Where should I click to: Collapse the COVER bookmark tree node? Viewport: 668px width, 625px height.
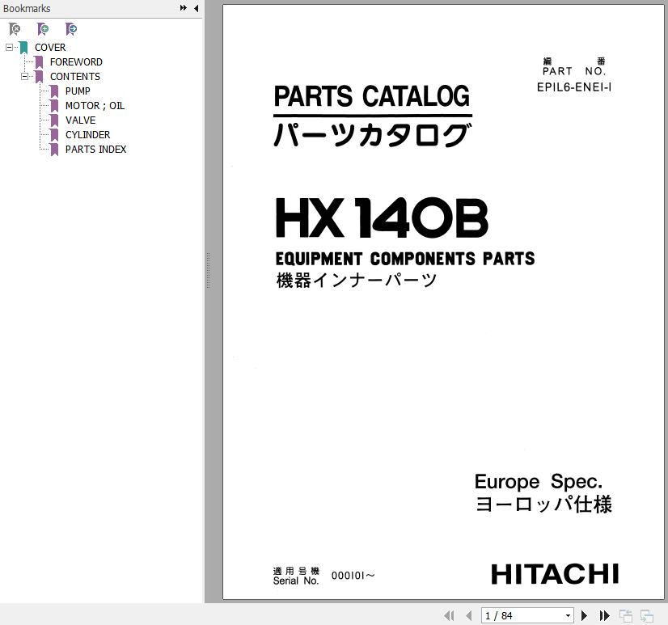[x=9, y=47]
